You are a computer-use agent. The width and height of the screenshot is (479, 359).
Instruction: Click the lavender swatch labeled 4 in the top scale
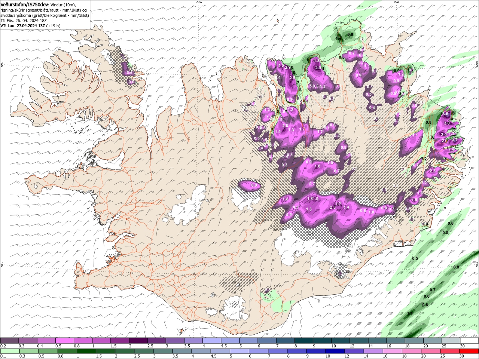212,341
